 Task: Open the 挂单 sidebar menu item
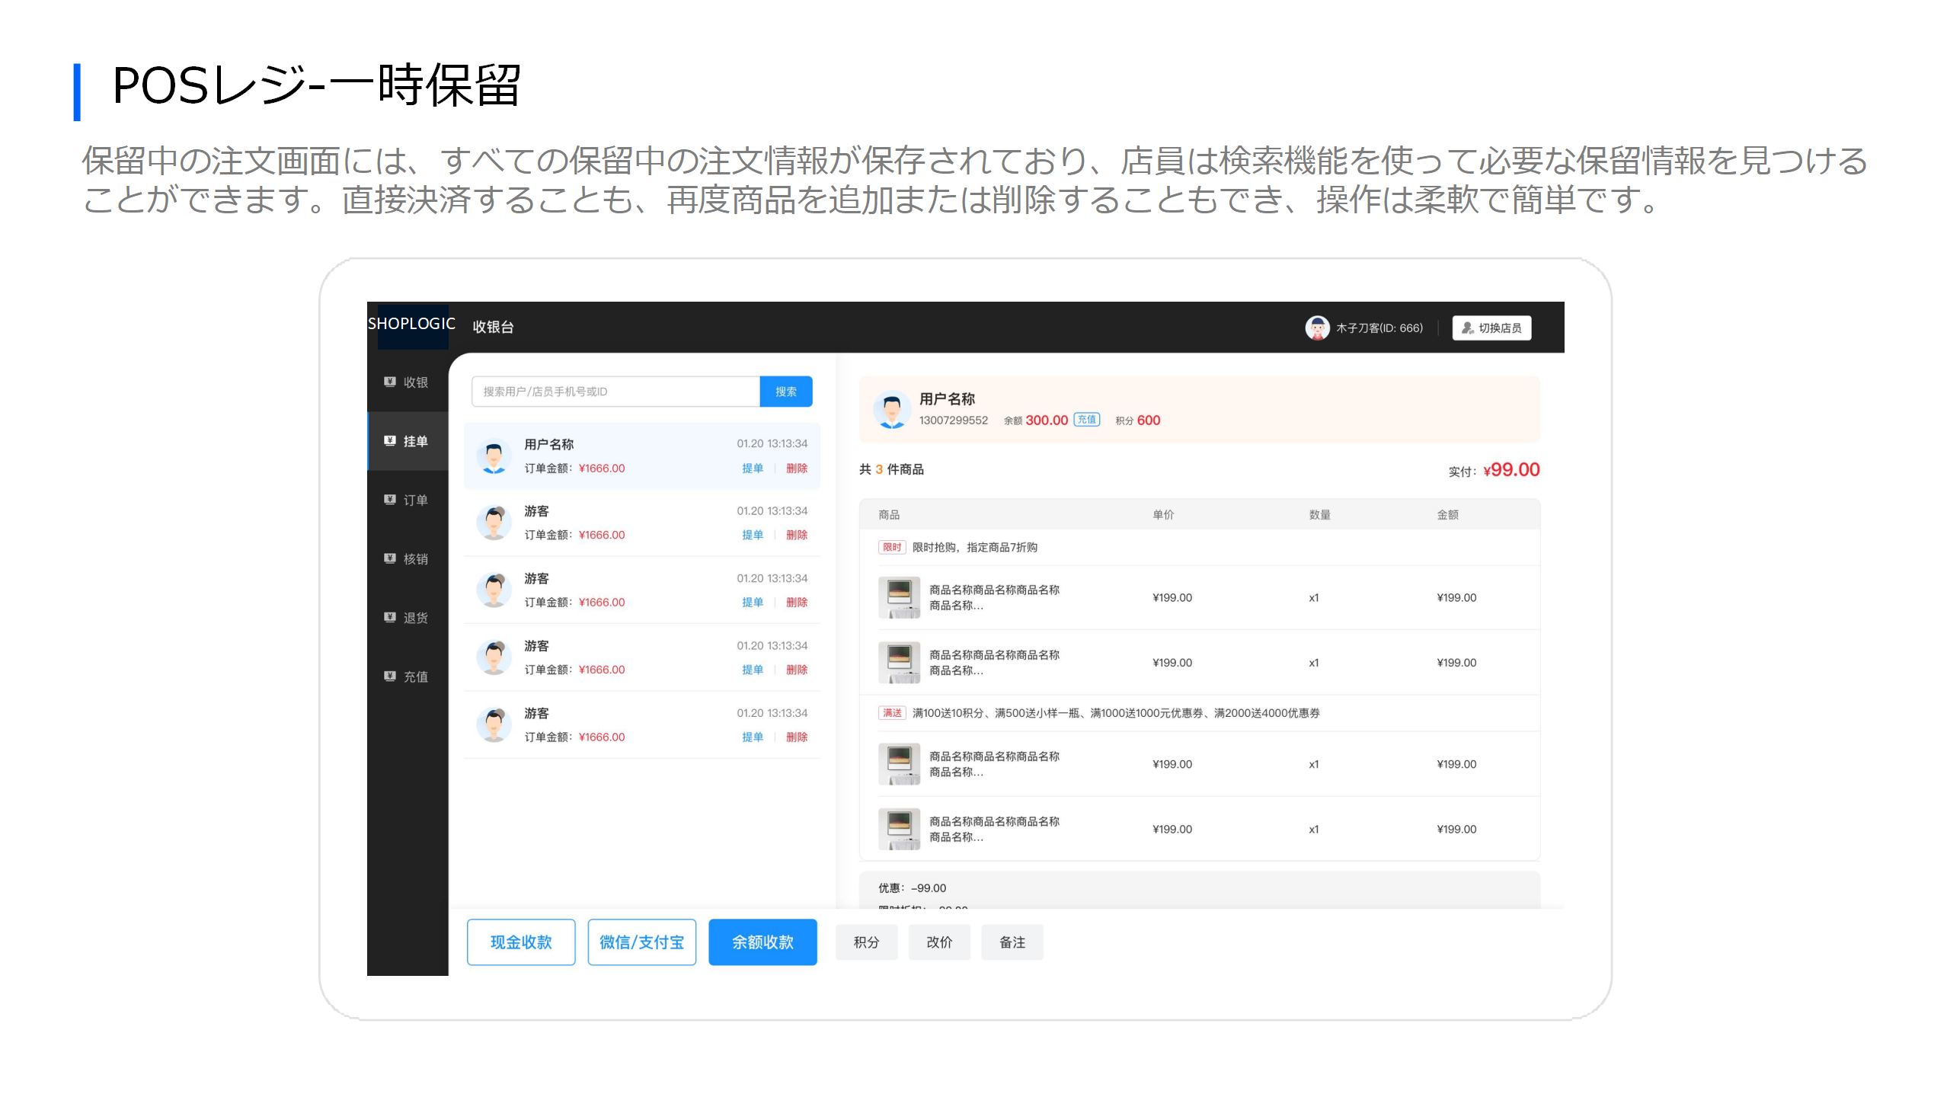(x=408, y=441)
